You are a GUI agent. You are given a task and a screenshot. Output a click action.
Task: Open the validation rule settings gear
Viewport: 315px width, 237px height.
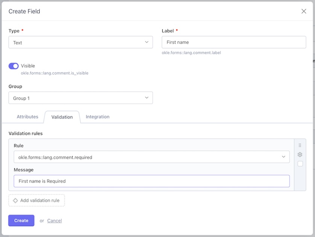pos(300,155)
